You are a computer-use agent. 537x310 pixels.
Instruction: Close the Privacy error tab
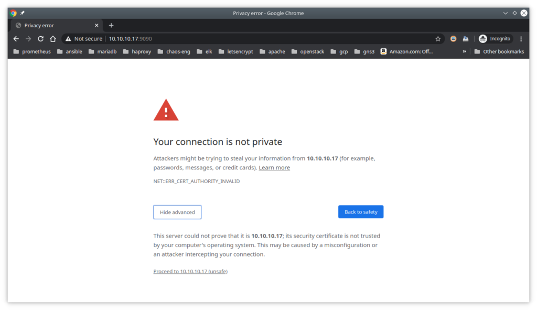pos(96,25)
